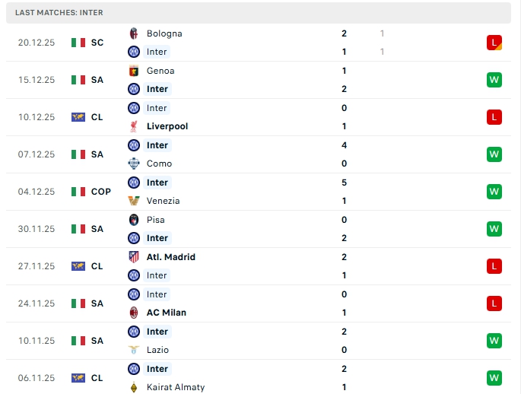This screenshot has width=521, height=394.
Task: Click the Liverpool club crest icon
Action: (x=134, y=126)
